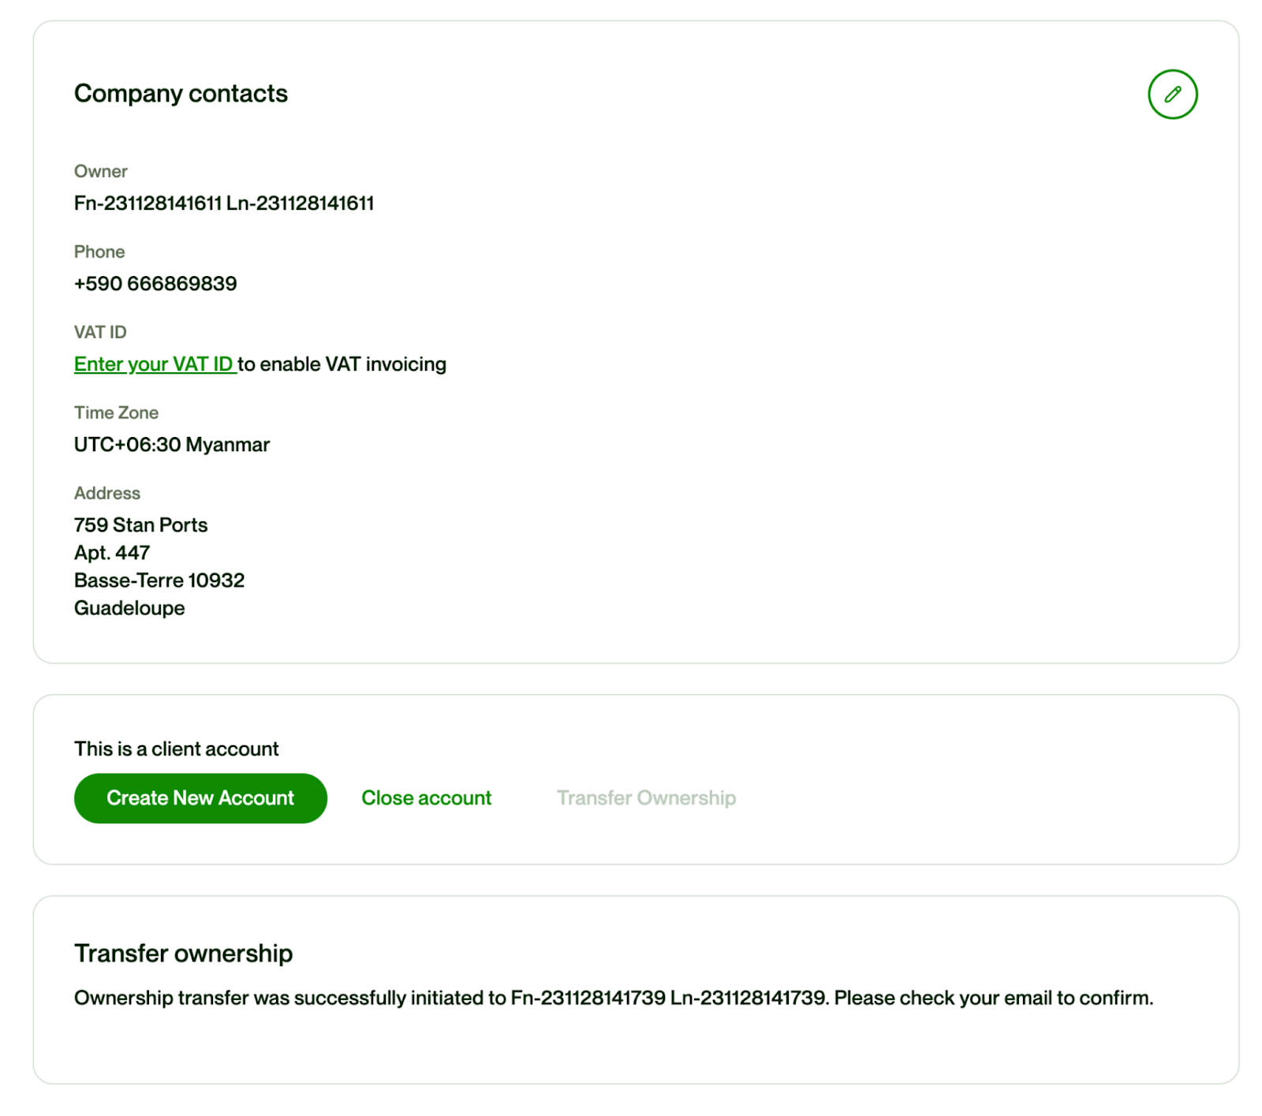Screen dimensions: 1262x1116
Task: Click the pencil edit icon
Action: click(1172, 95)
